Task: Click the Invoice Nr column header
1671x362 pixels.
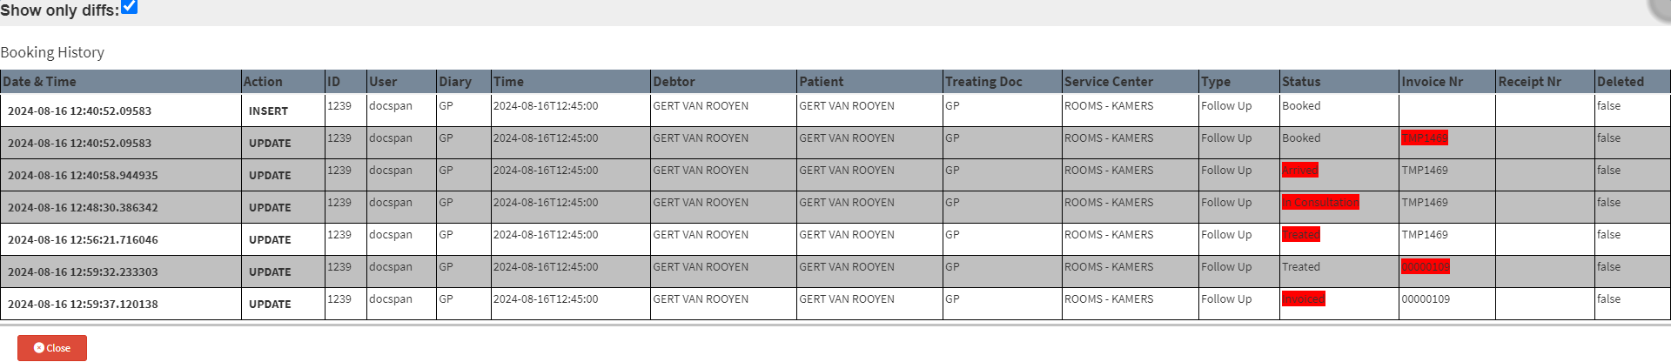Action: pyautogui.click(x=1432, y=82)
